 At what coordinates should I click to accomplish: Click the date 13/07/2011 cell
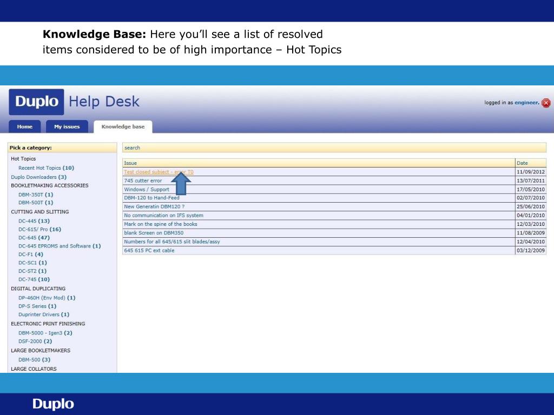(531, 180)
